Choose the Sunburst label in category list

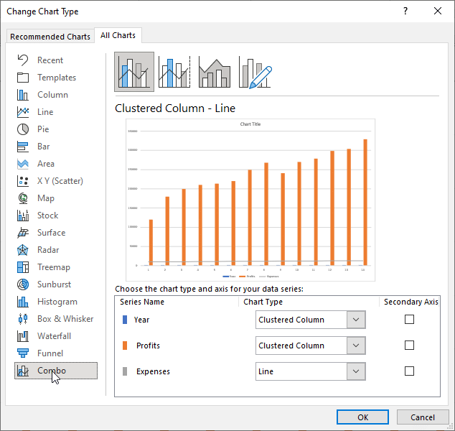[54, 284]
